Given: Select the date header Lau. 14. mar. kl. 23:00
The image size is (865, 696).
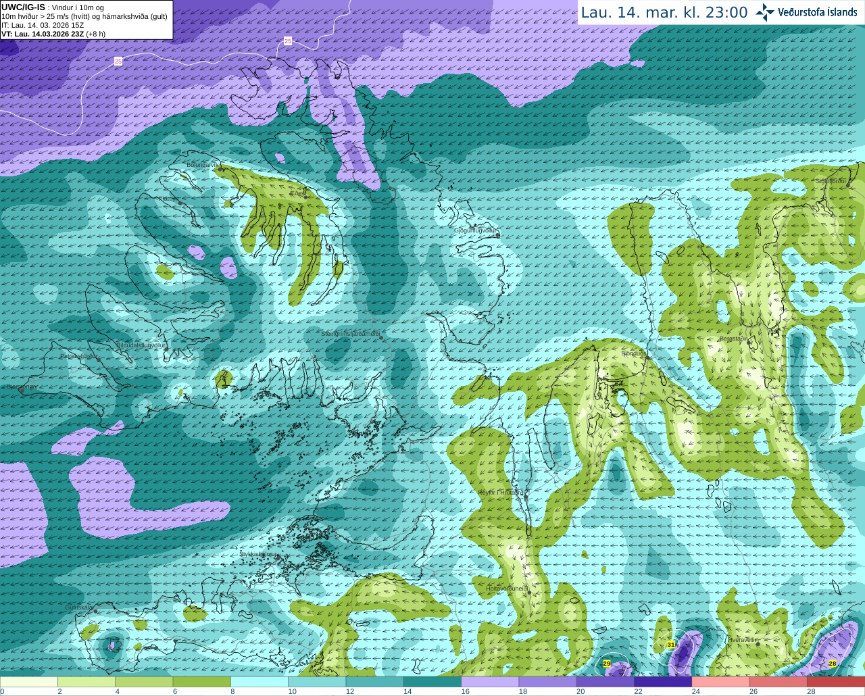Looking at the screenshot, I should [664, 12].
